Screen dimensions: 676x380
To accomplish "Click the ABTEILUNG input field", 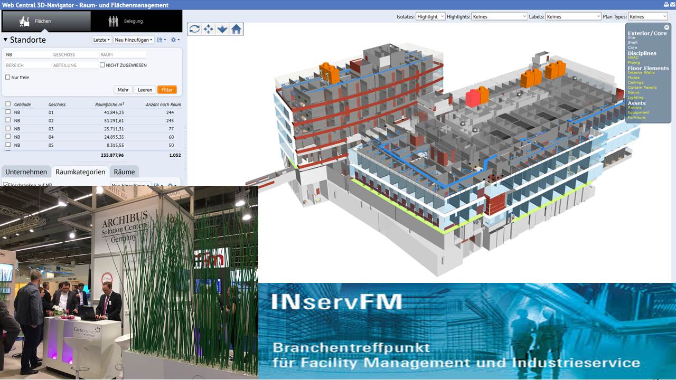I will [75, 65].
